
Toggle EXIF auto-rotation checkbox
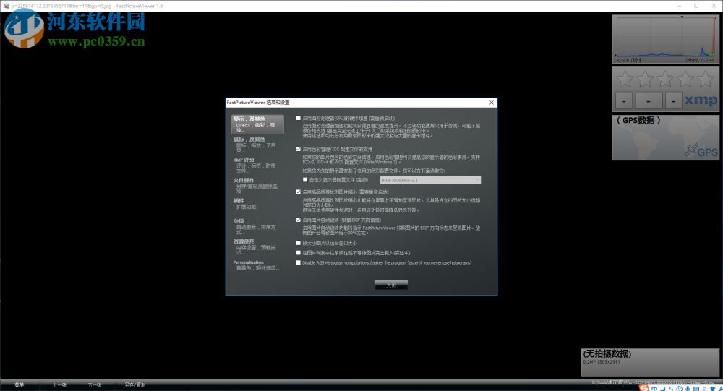click(299, 220)
